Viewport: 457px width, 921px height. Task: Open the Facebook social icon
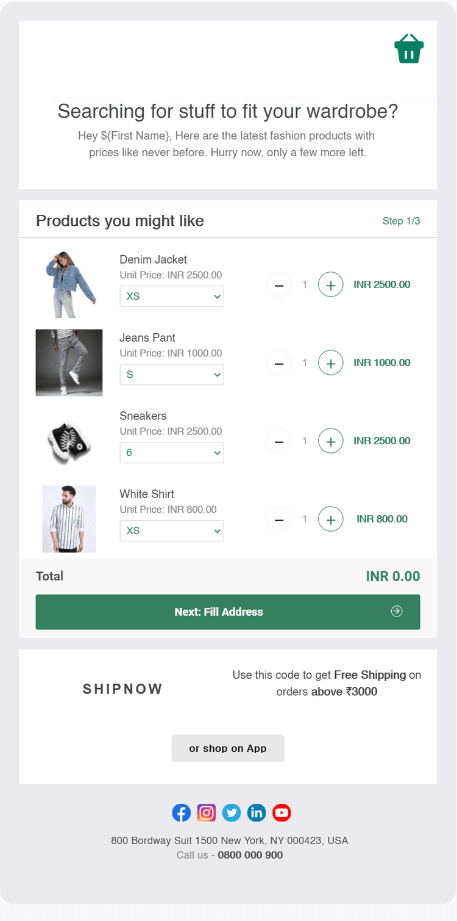(x=182, y=812)
